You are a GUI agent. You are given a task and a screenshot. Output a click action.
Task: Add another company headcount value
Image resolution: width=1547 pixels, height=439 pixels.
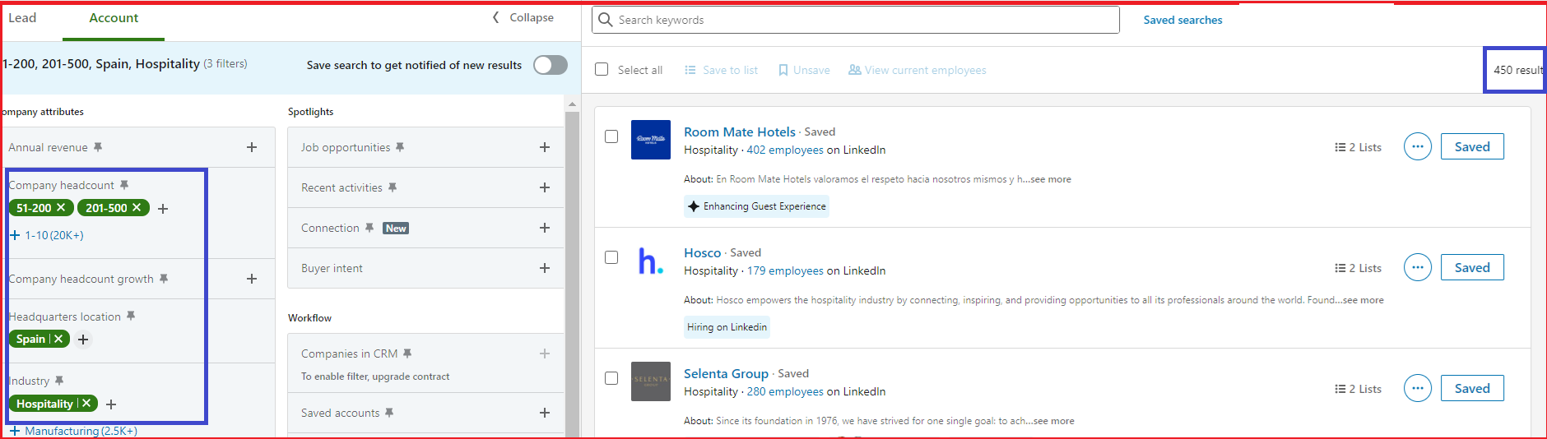point(163,209)
